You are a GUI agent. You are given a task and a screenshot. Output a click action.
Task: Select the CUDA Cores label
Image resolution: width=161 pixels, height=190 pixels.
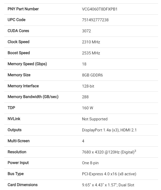tap(18, 31)
